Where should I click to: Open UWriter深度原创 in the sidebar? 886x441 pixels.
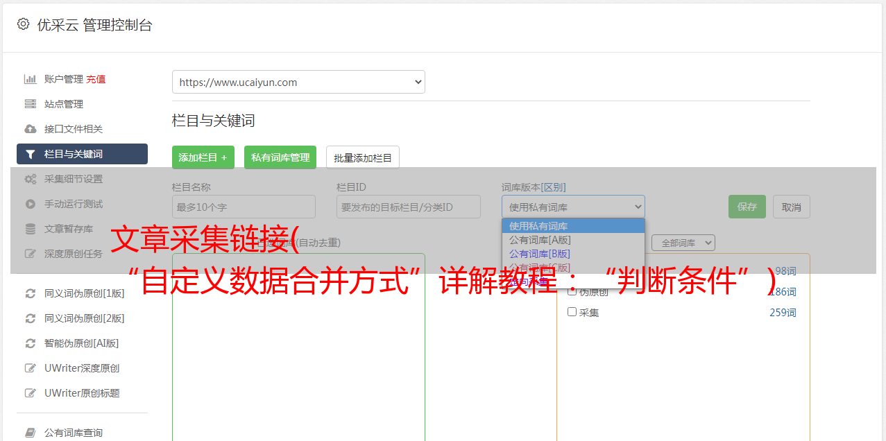click(82, 368)
